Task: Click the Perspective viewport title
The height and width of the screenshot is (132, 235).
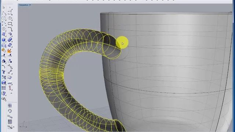Action: (23, 5)
